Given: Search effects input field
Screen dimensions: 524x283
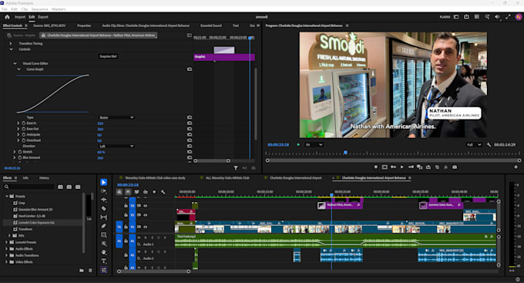Looking at the screenshot, I should [x=29, y=187].
